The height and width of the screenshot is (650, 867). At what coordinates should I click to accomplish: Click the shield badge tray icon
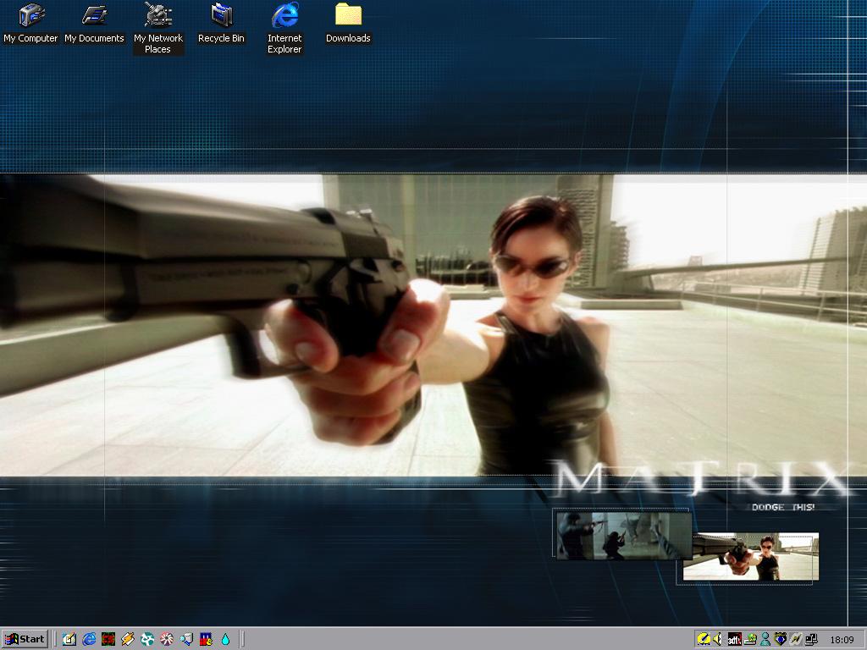pos(781,639)
